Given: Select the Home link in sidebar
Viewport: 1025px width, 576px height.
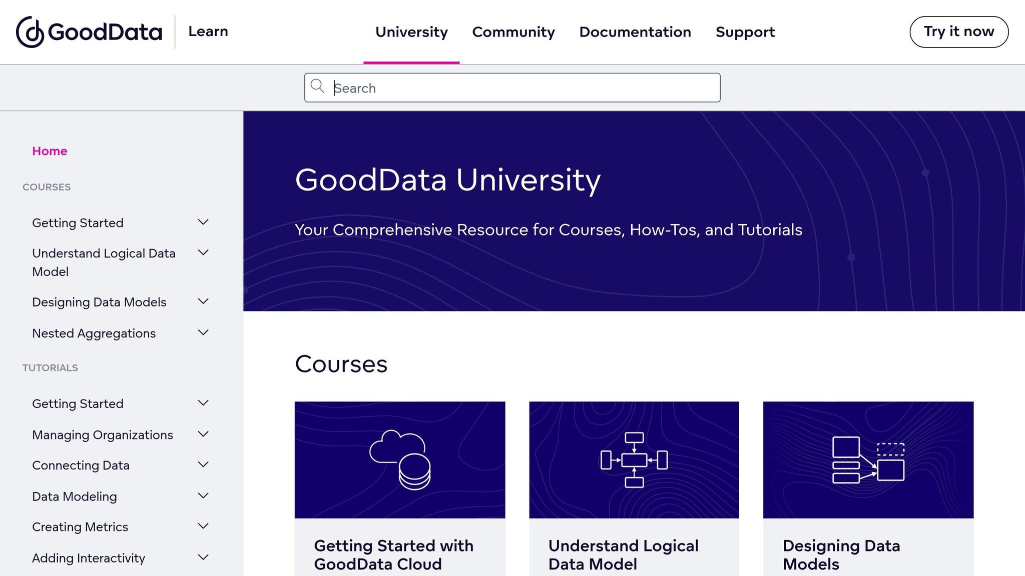Looking at the screenshot, I should click(50, 150).
